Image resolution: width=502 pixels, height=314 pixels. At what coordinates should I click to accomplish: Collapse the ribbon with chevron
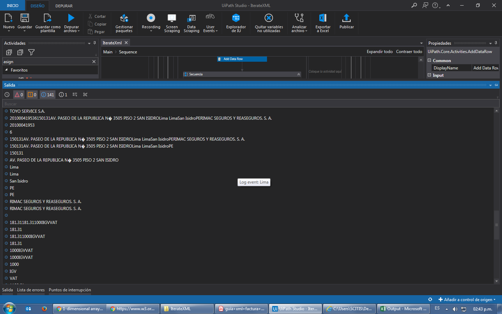448,5
